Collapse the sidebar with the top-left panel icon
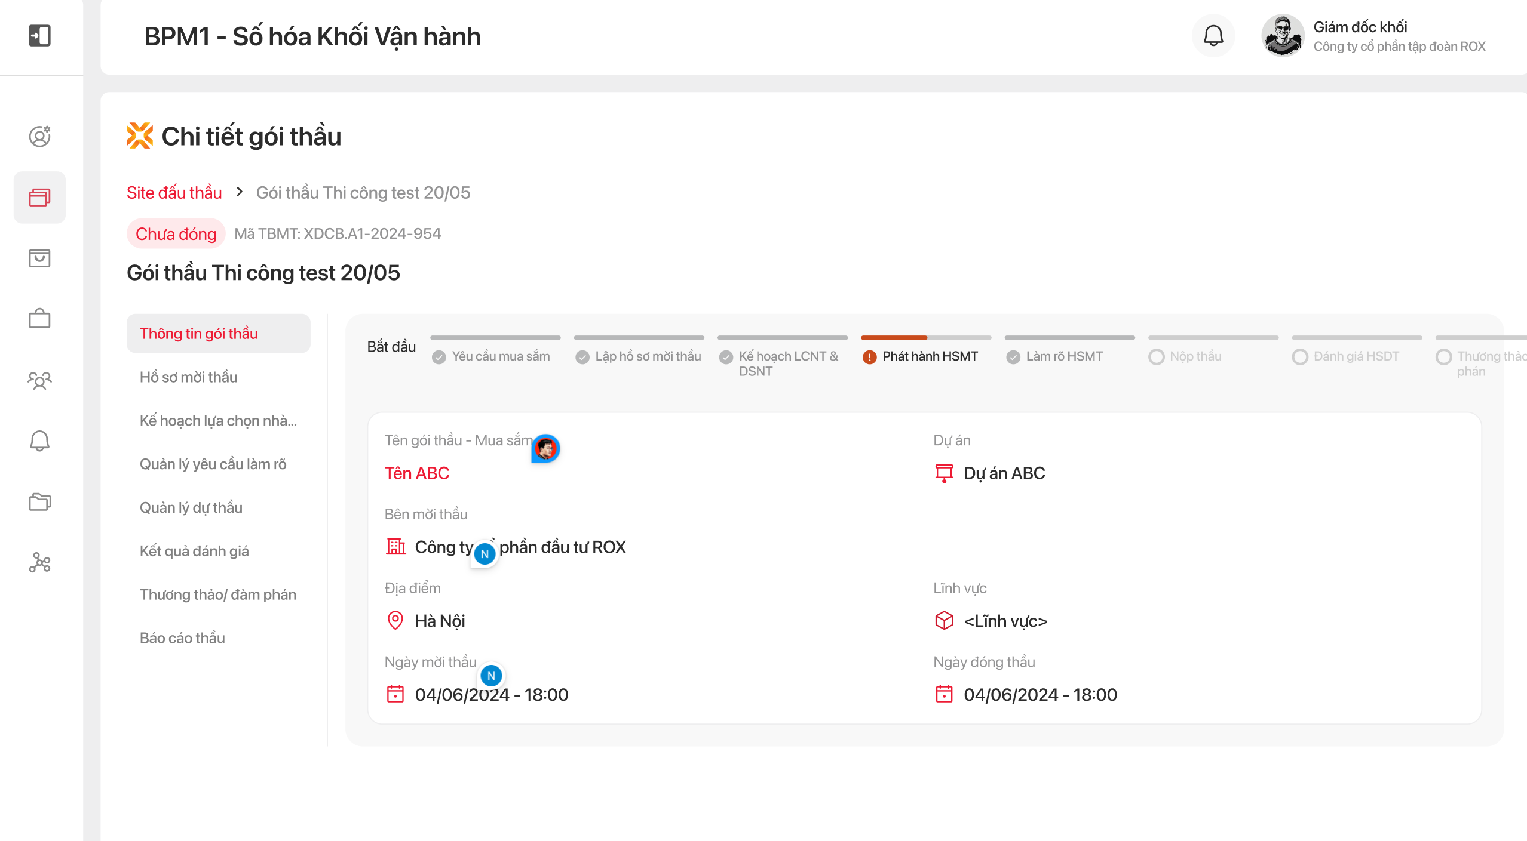The image size is (1527, 841). tap(39, 35)
